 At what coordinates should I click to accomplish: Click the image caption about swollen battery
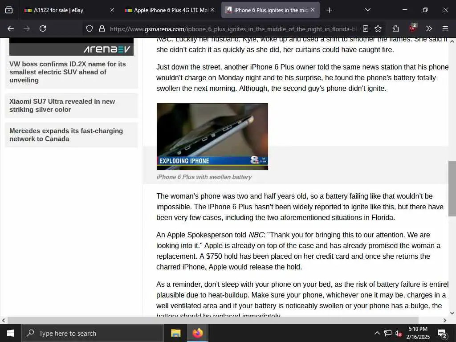204,177
